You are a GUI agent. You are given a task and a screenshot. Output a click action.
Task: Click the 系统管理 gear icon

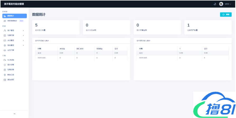point(5,45)
